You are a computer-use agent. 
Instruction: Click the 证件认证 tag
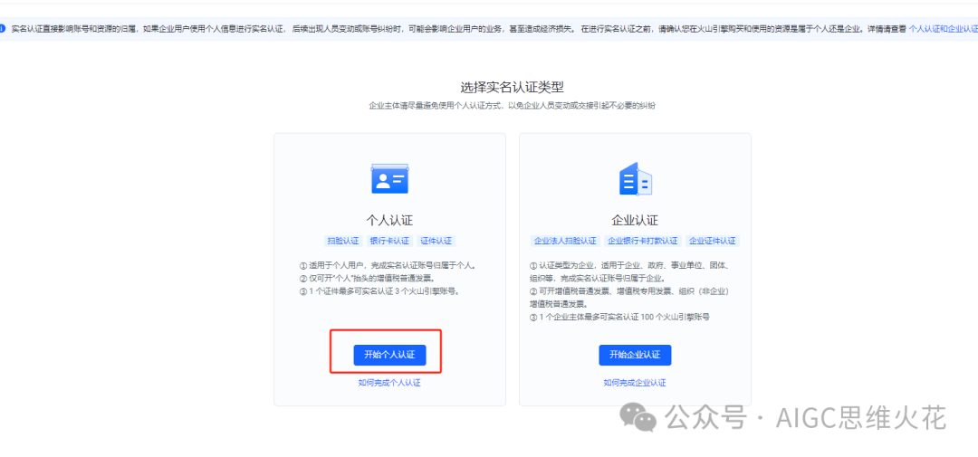point(436,241)
